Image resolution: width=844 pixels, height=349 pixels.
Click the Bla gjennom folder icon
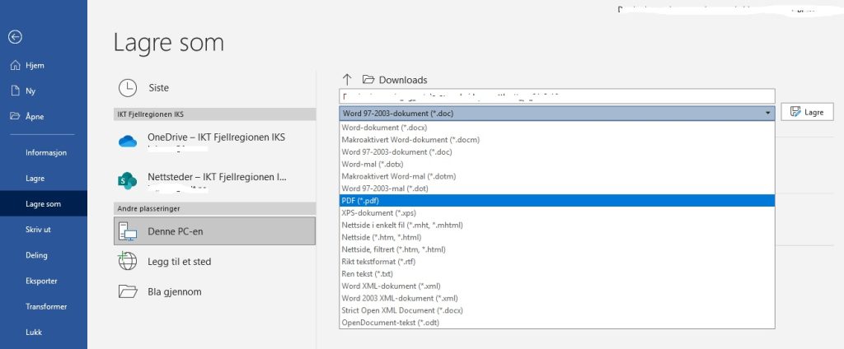point(128,291)
